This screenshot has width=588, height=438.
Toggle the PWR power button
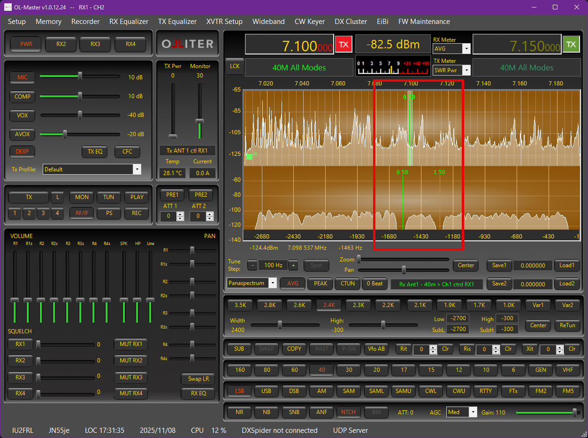[26, 44]
